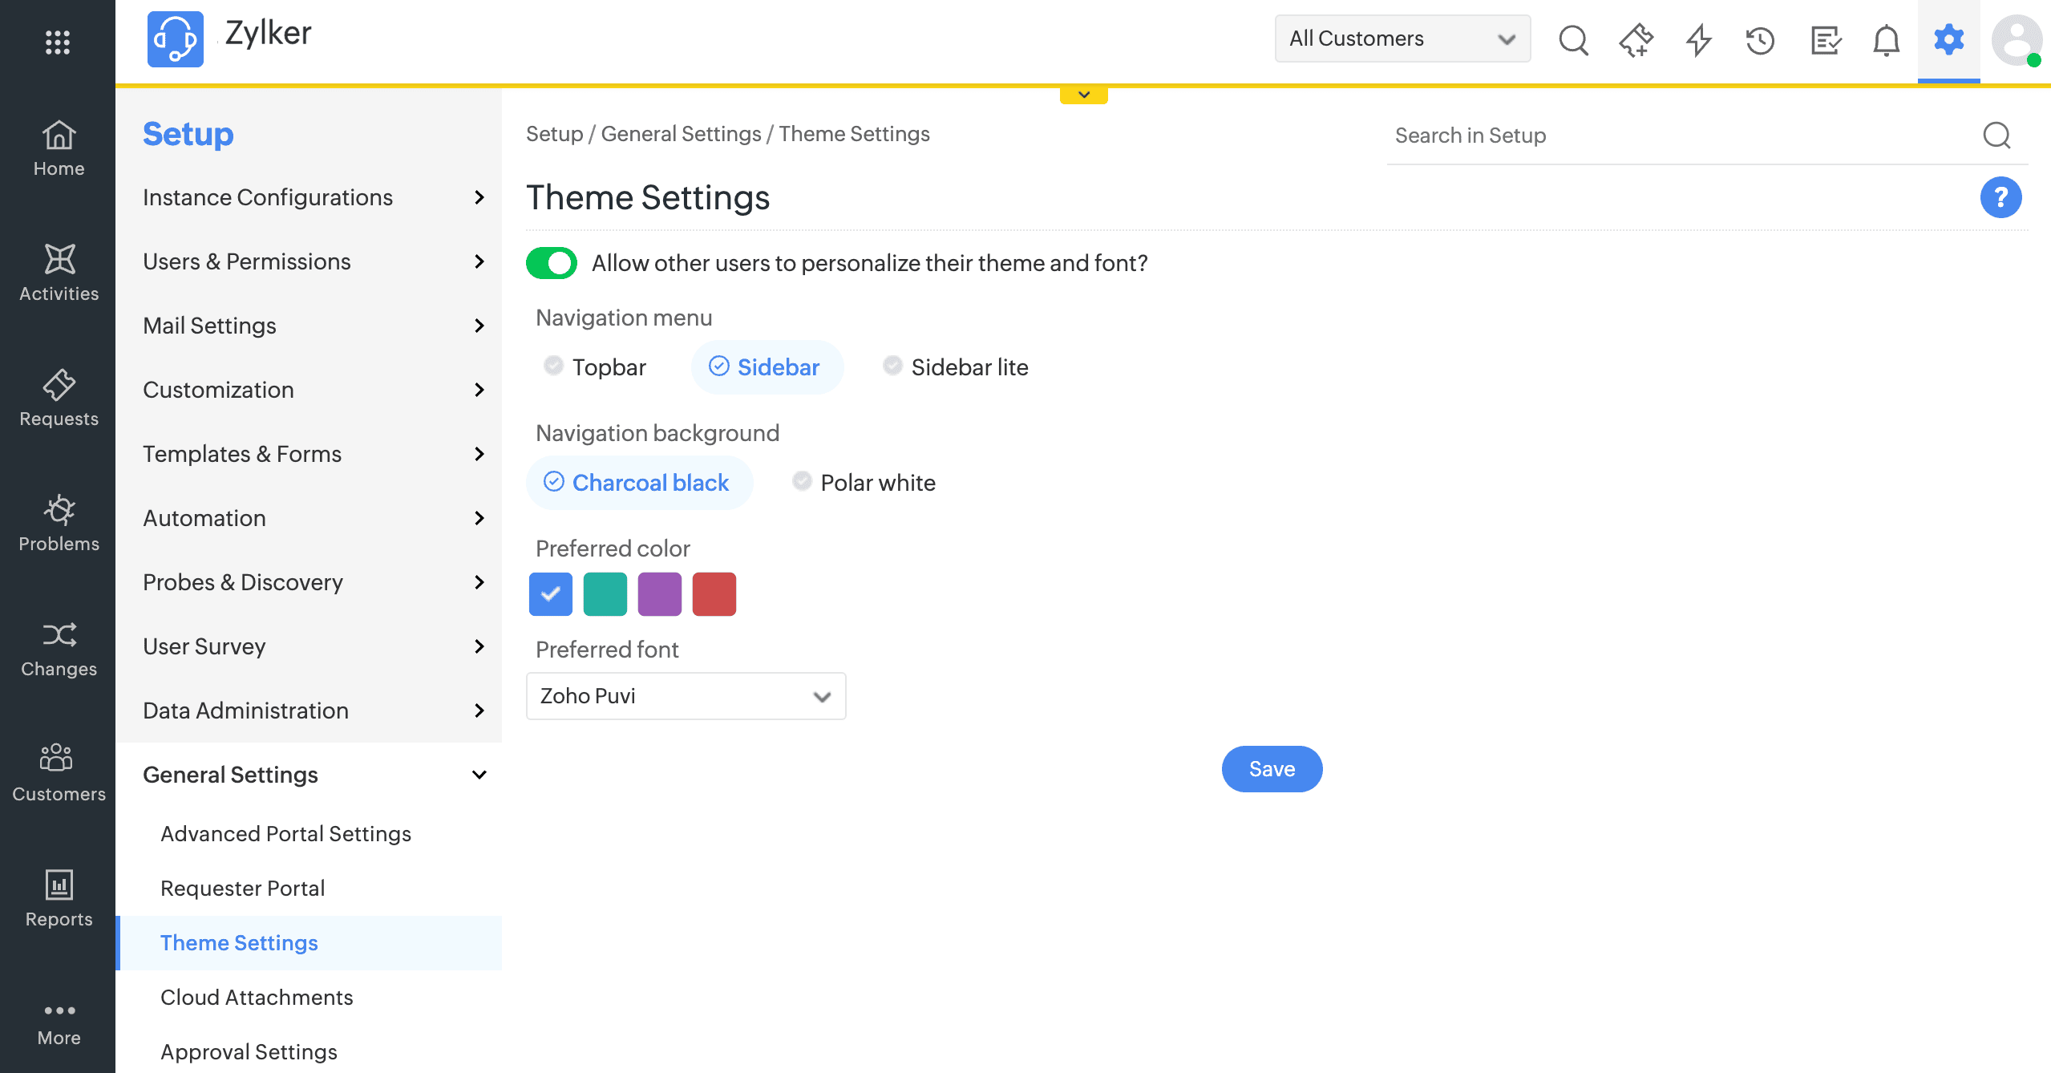Open Cloud Attachments under General Settings
The width and height of the screenshot is (2051, 1073).
(257, 998)
